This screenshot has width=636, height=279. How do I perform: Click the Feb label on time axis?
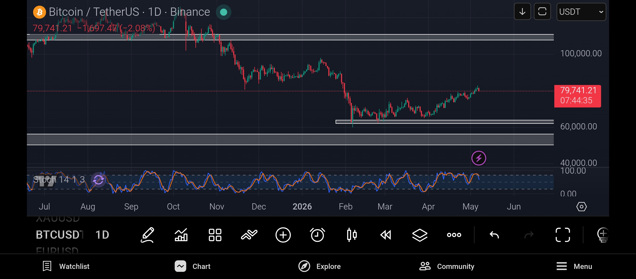coord(346,207)
